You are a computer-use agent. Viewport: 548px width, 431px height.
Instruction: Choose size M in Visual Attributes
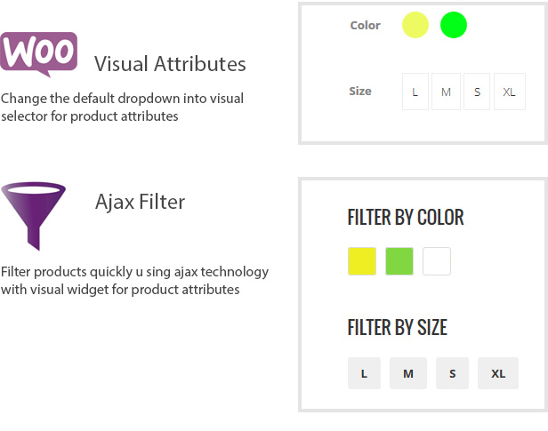446,92
